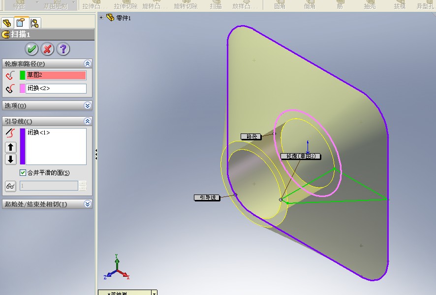Move guide curve up with the up arrow

point(10,147)
